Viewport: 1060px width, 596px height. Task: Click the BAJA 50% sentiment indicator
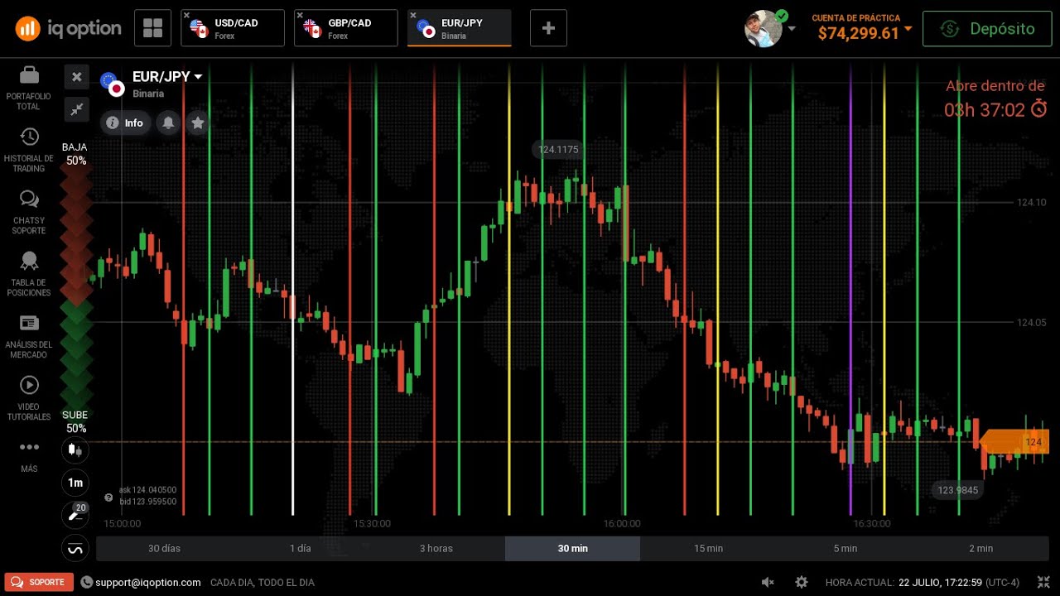coord(75,154)
